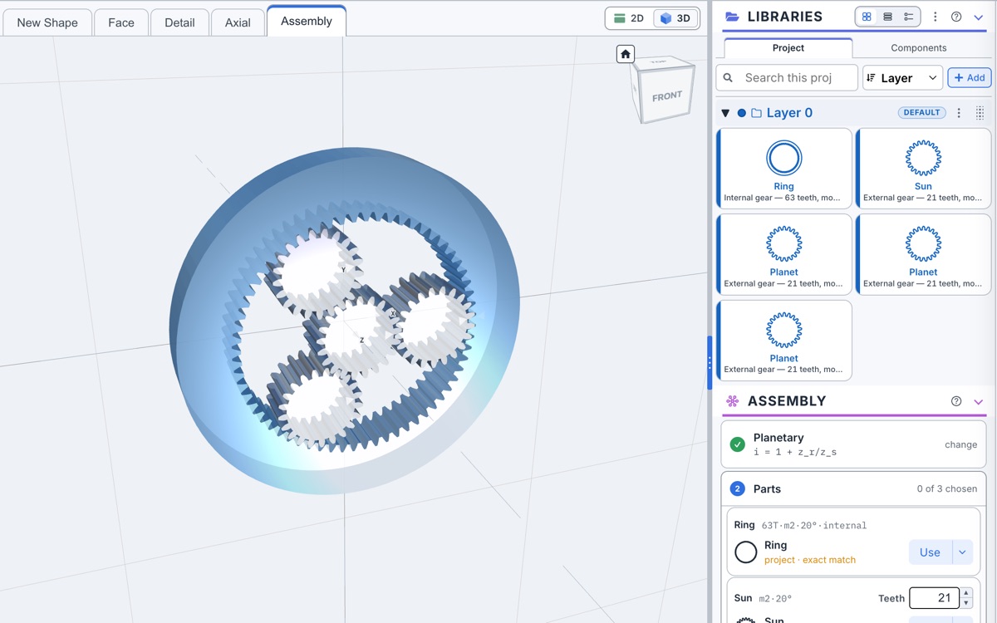Click the 'project · exact match' label
This screenshot has height=623, width=997.
point(810,560)
